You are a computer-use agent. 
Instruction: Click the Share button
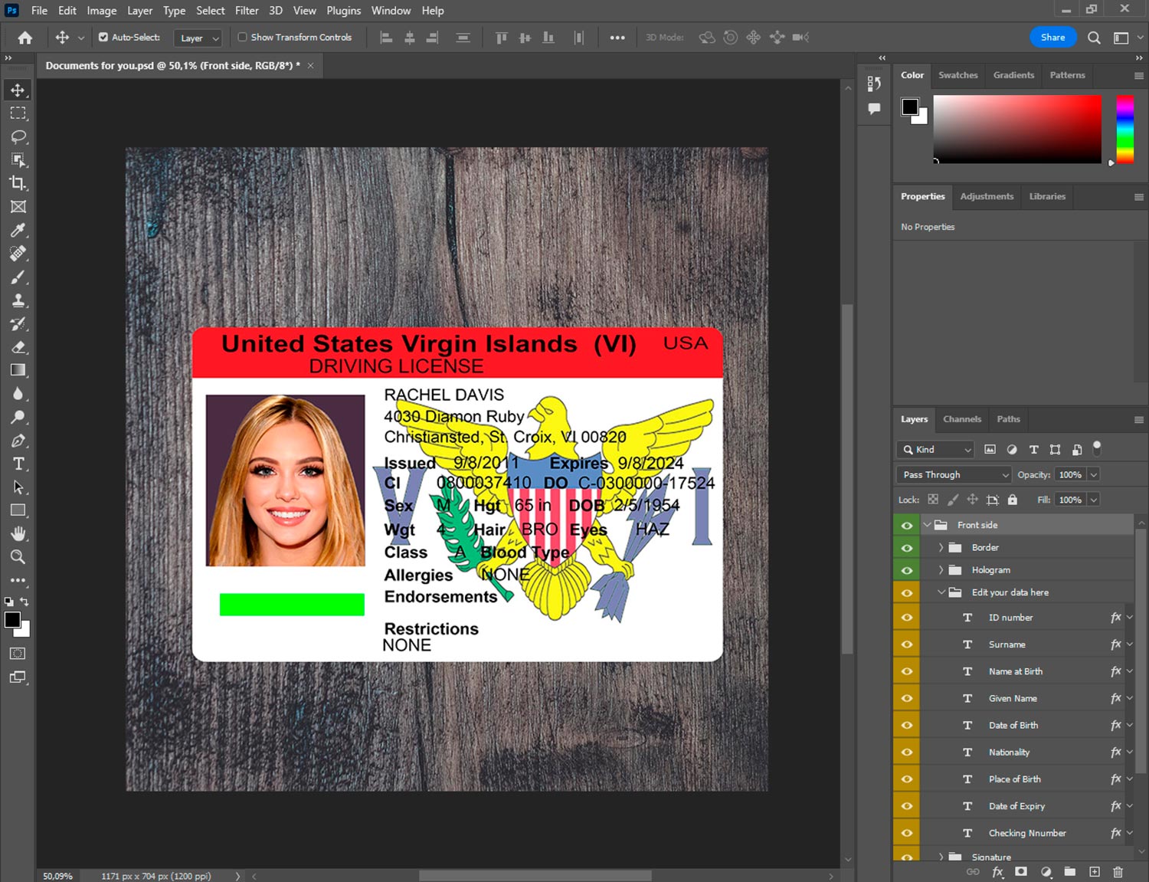tap(1052, 38)
